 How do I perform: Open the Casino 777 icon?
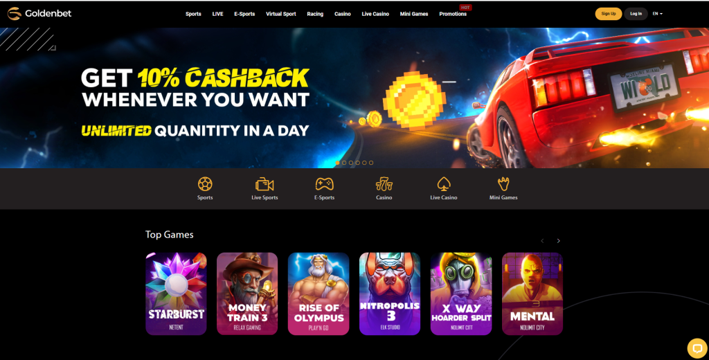point(384,184)
